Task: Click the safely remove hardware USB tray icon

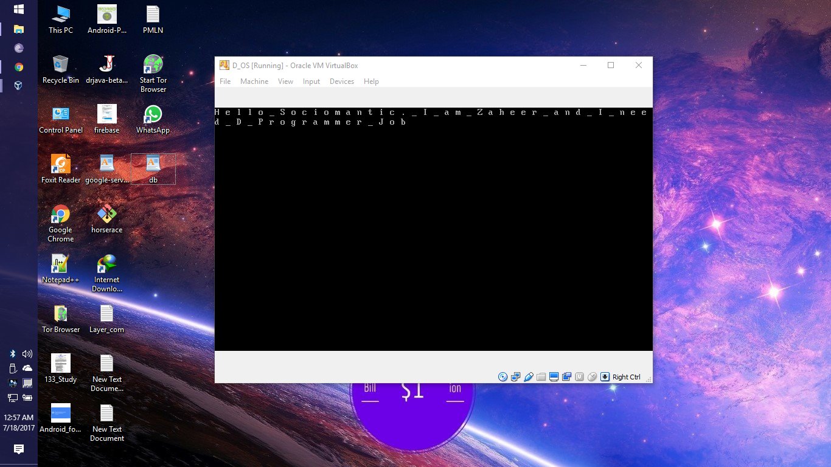Action: [12, 368]
